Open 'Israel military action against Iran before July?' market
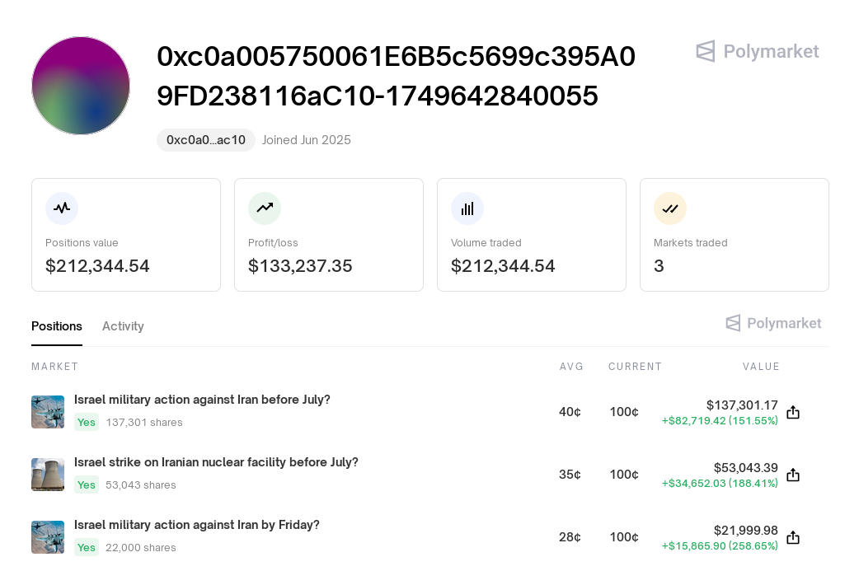Viewport: 859px width, 585px height. click(202, 400)
